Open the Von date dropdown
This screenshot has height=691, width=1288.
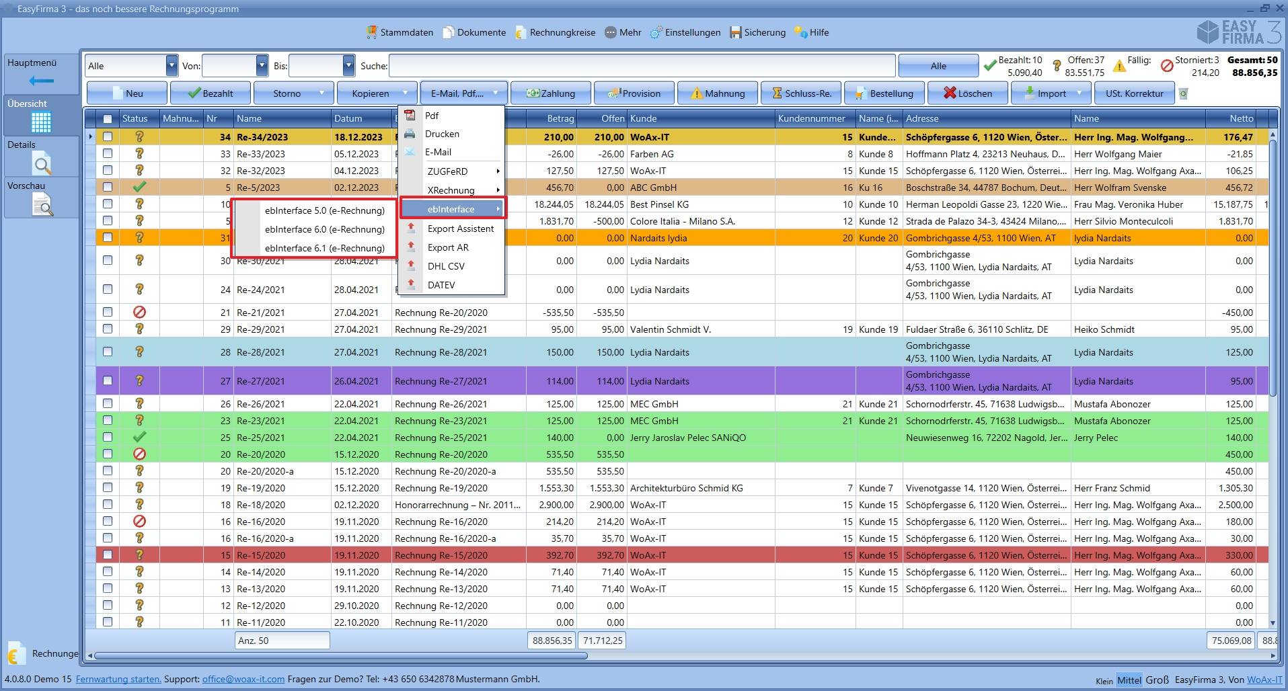[262, 66]
